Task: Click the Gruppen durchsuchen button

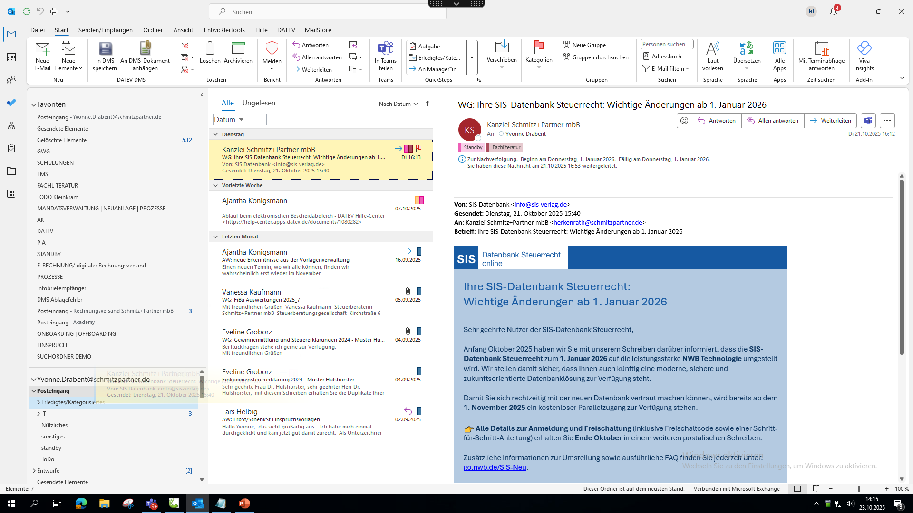Action: pyautogui.click(x=596, y=57)
